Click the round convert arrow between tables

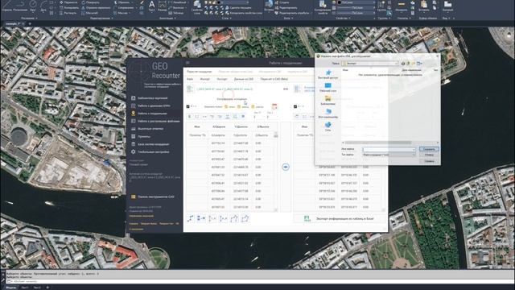(286, 167)
